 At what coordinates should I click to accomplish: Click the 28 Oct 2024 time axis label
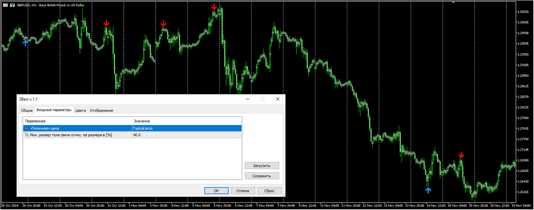click(10, 205)
